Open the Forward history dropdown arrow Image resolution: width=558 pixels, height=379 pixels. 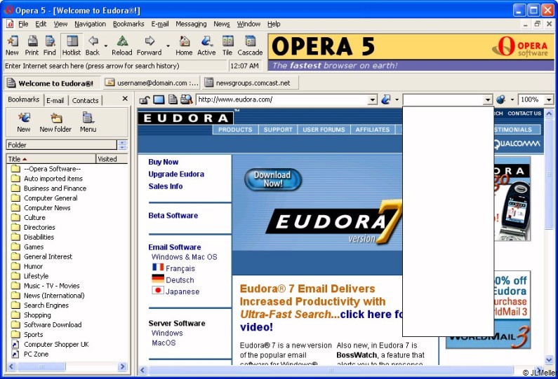point(168,46)
